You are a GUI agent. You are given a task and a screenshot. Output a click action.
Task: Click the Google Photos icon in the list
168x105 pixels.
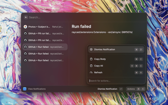tap(25, 27)
